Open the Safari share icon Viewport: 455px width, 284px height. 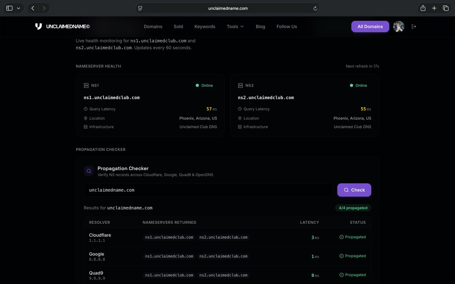point(423,8)
